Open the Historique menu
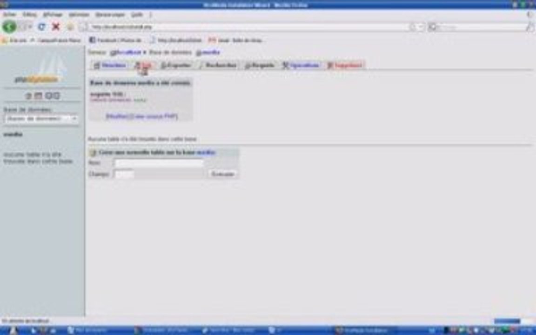 point(79,15)
